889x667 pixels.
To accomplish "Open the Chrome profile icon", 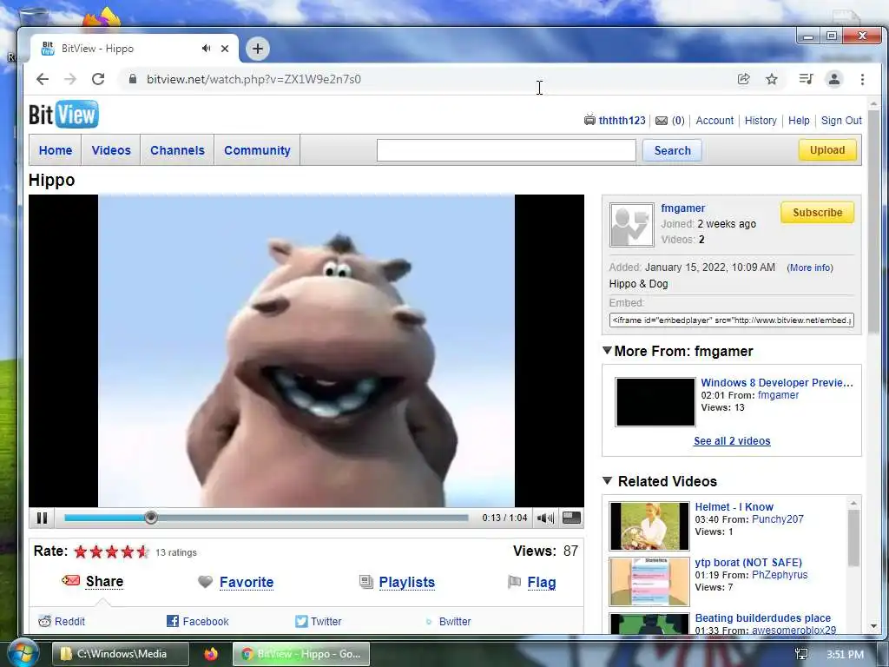I will (x=834, y=79).
